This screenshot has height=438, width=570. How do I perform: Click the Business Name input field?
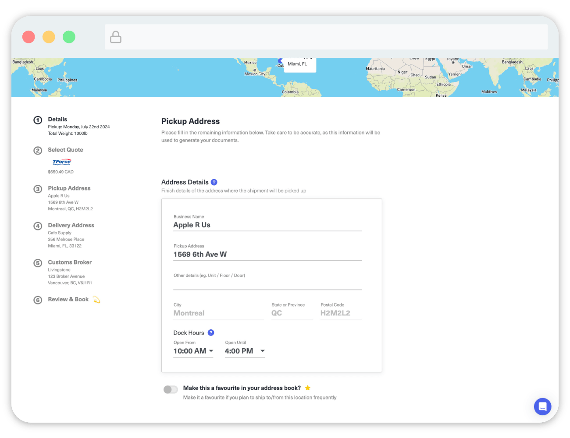[x=267, y=225]
